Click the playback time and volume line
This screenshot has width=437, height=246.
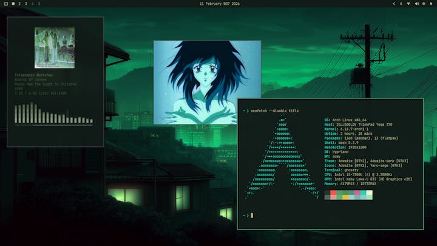point(41,93)
